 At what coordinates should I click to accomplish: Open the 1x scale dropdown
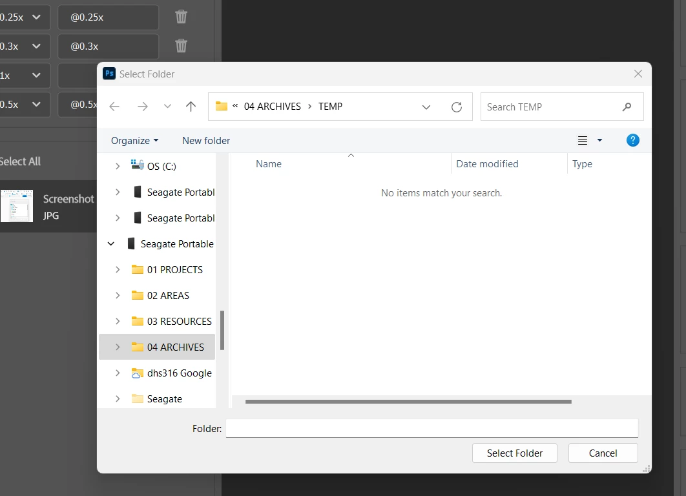pyautogui.click(x=36, y=75)
